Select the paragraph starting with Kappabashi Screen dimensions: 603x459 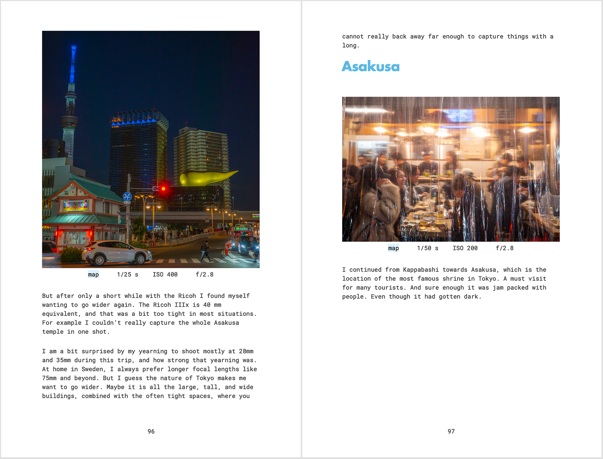(444, 283)
